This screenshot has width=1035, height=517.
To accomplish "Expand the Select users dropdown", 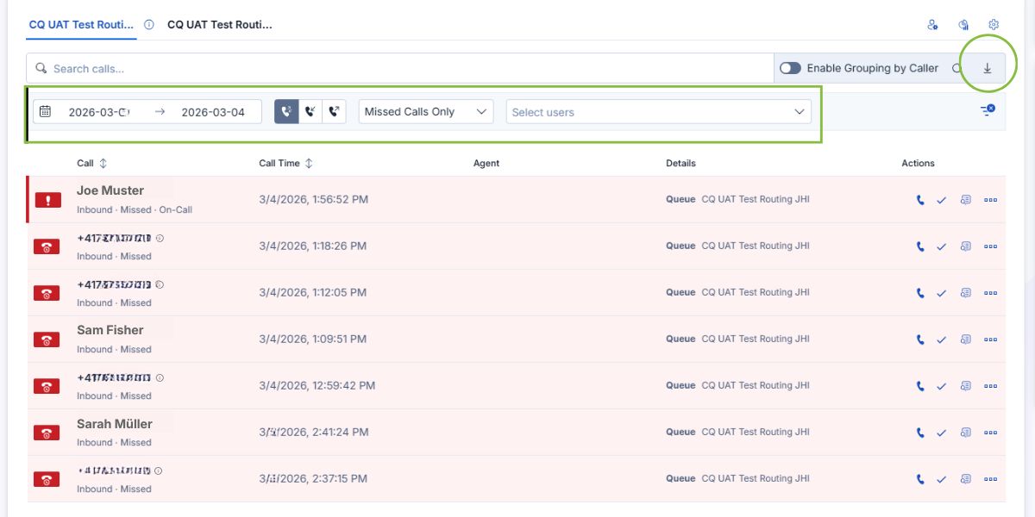I will tap(658, 111).
